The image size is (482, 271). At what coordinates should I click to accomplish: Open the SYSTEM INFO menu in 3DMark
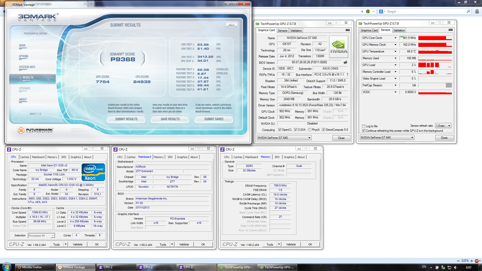(x=27, y=67)
